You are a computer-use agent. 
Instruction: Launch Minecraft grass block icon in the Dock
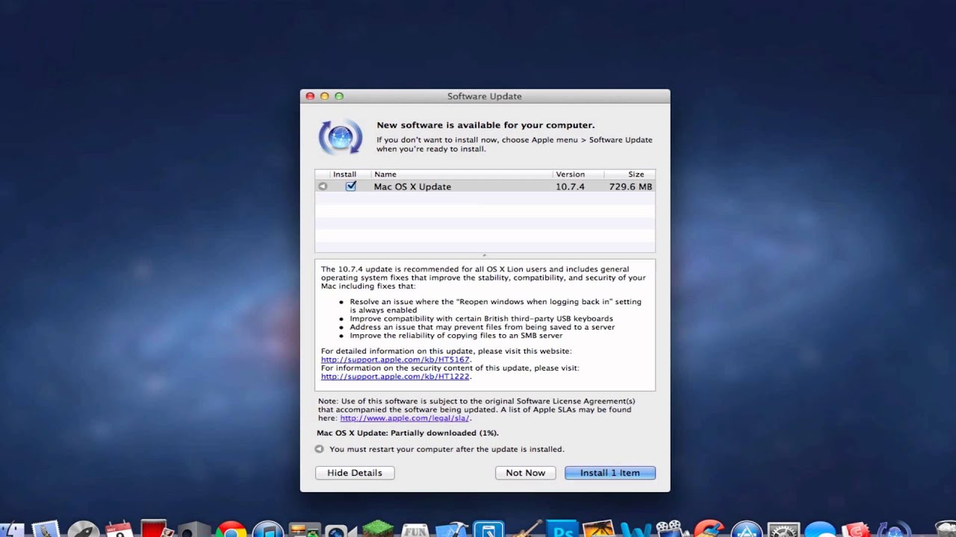coord(378,528)
